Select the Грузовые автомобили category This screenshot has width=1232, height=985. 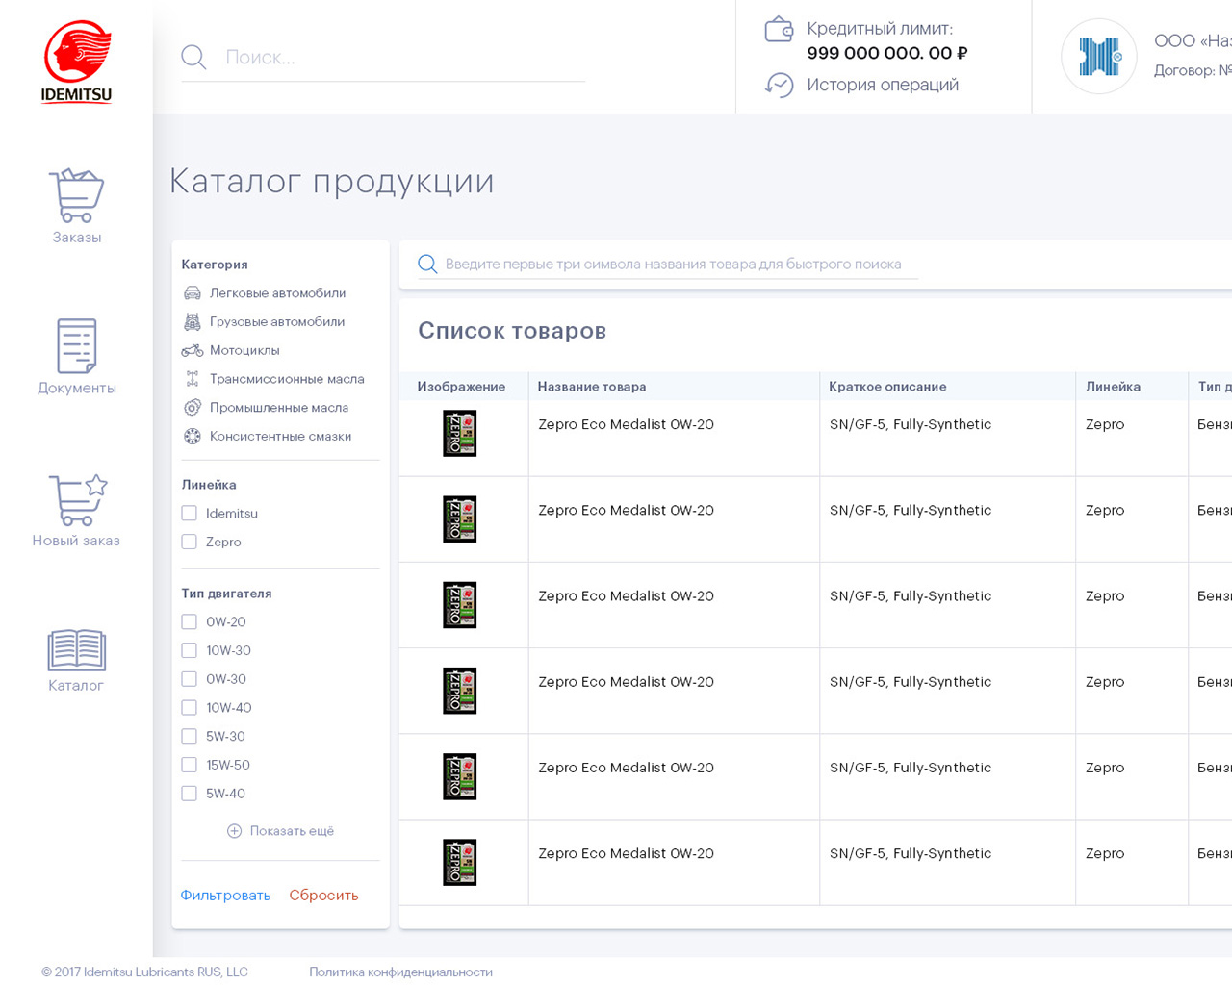click(277, 322)
